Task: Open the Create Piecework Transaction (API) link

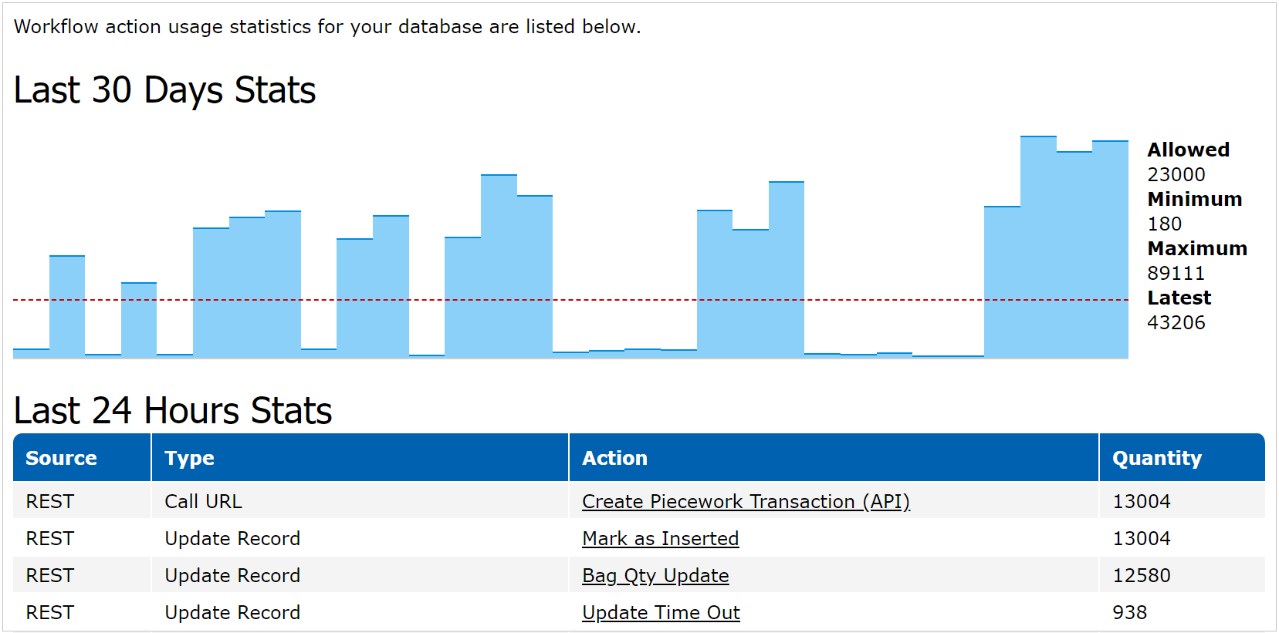Action: [x=746, y=501]
